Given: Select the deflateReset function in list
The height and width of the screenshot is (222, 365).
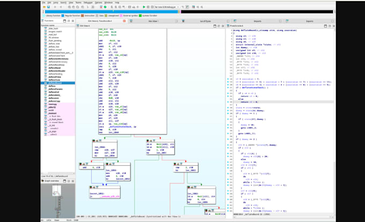Looking at the screenshot, I should click(x=54, y=68).
